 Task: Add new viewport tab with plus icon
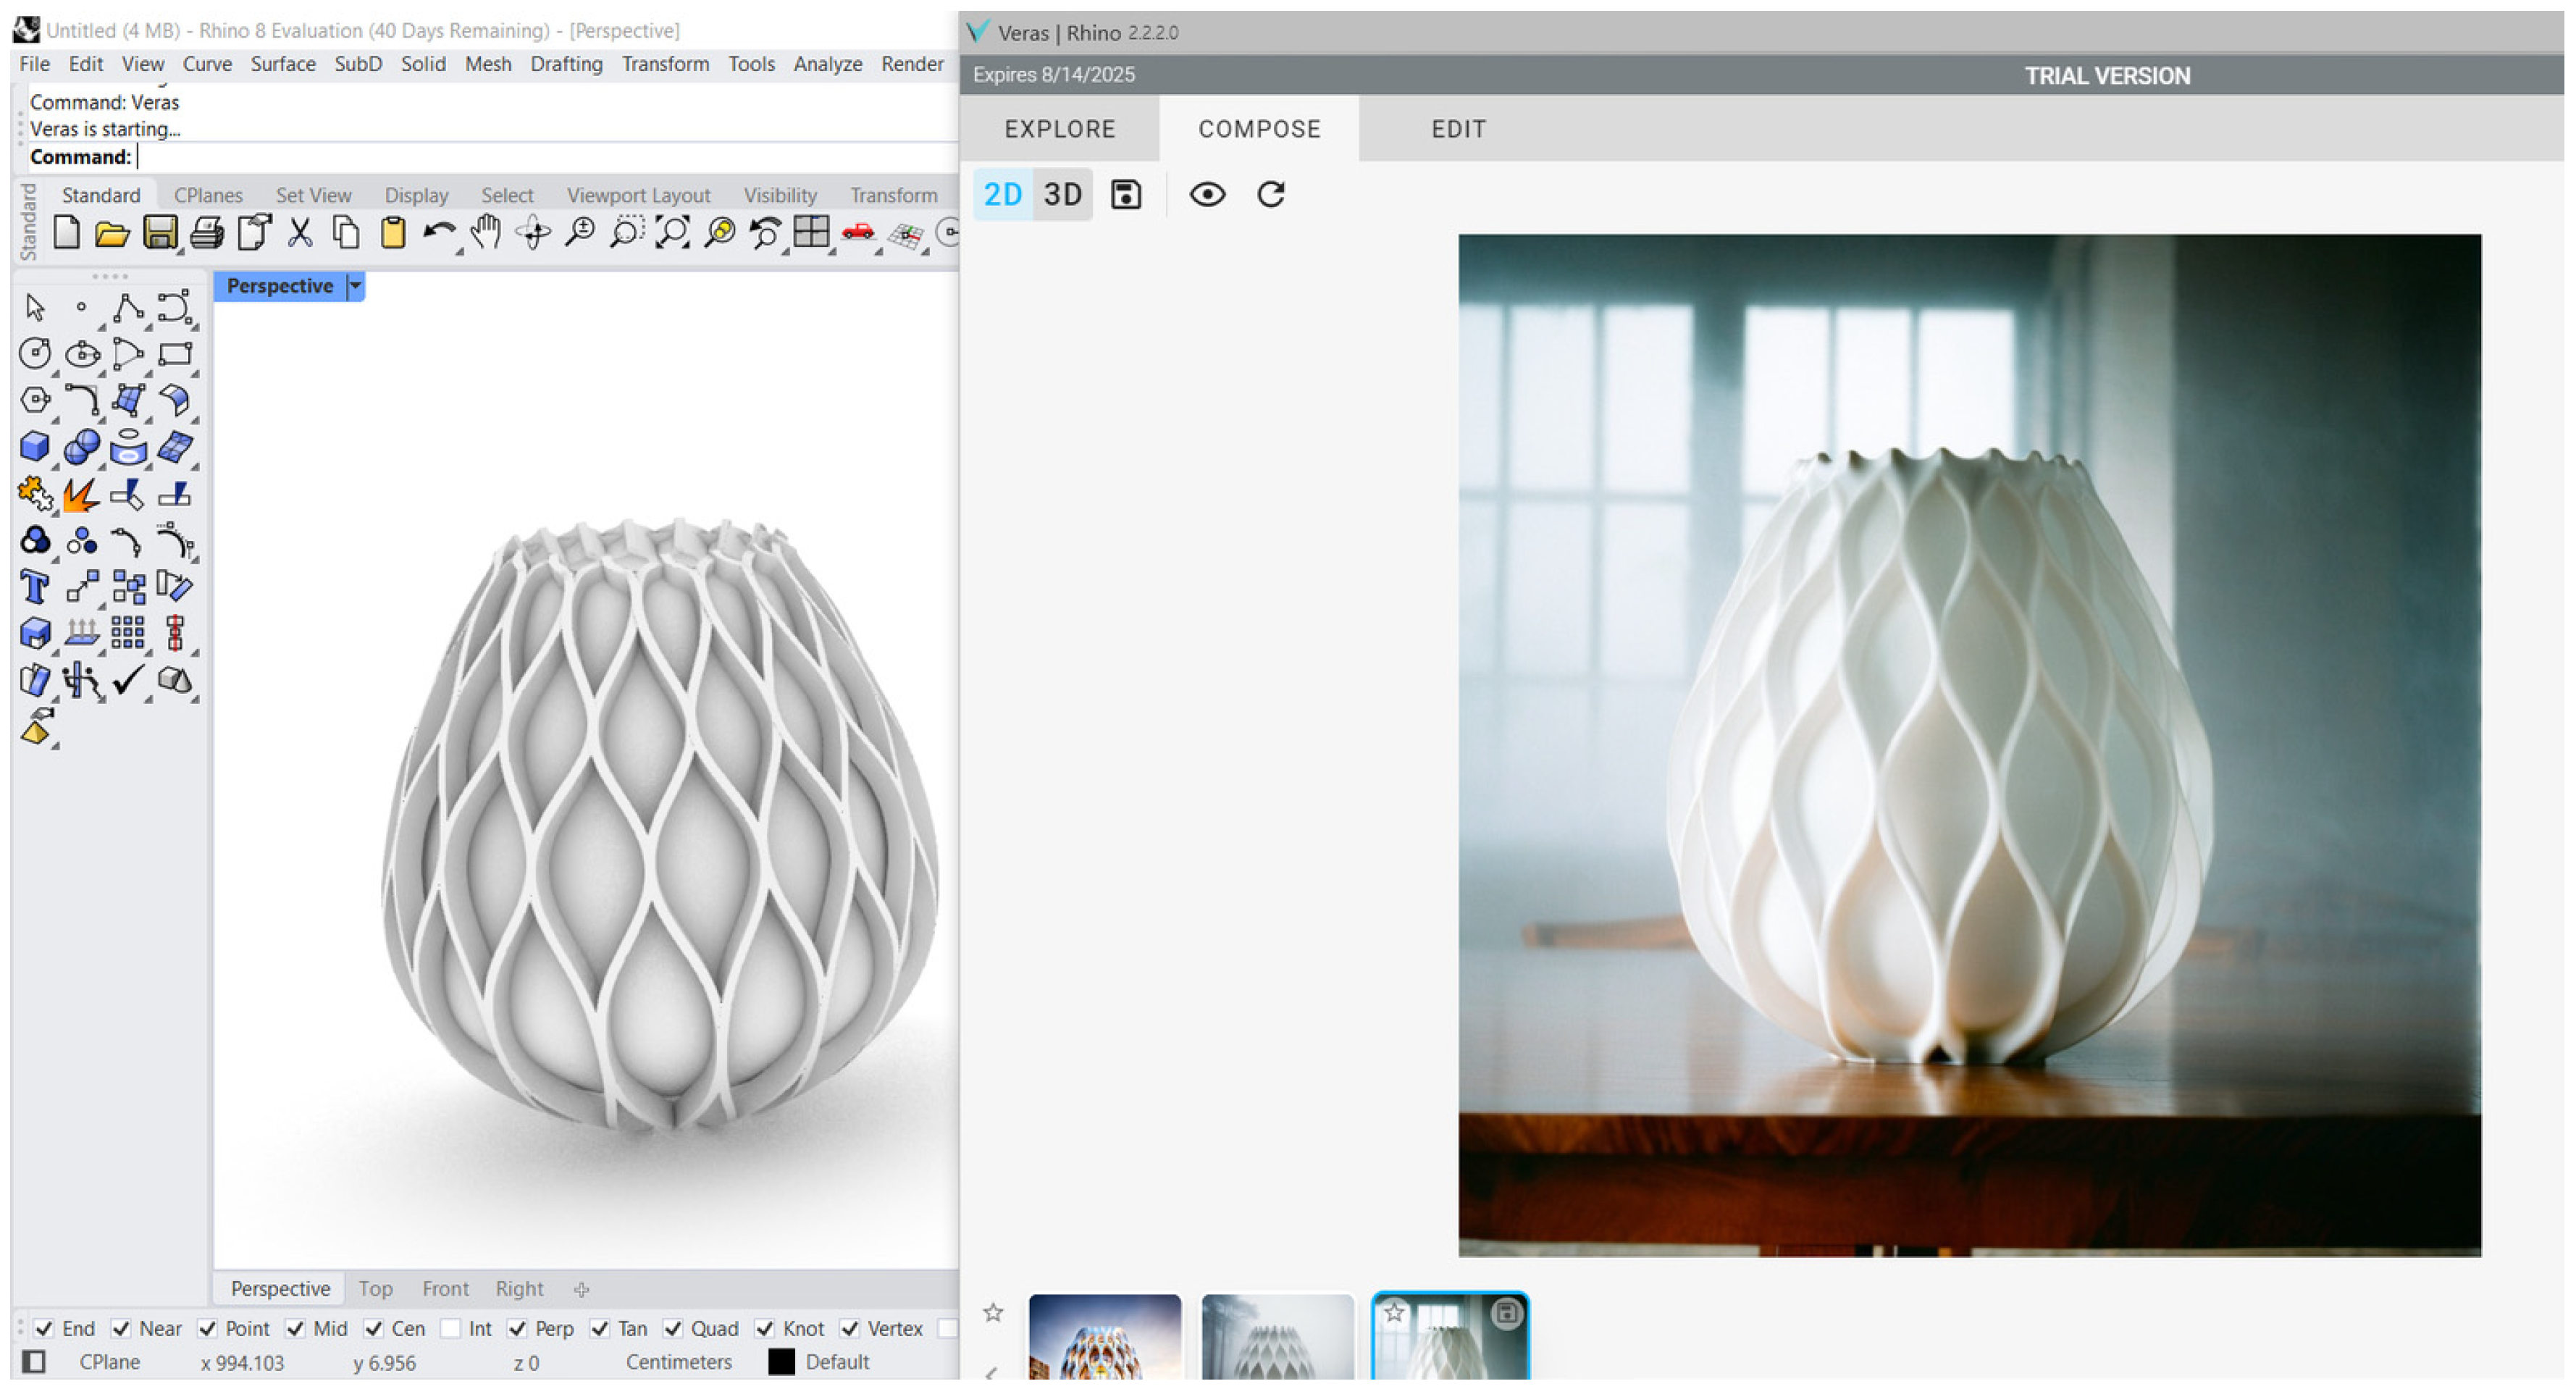click(581, 1289)
